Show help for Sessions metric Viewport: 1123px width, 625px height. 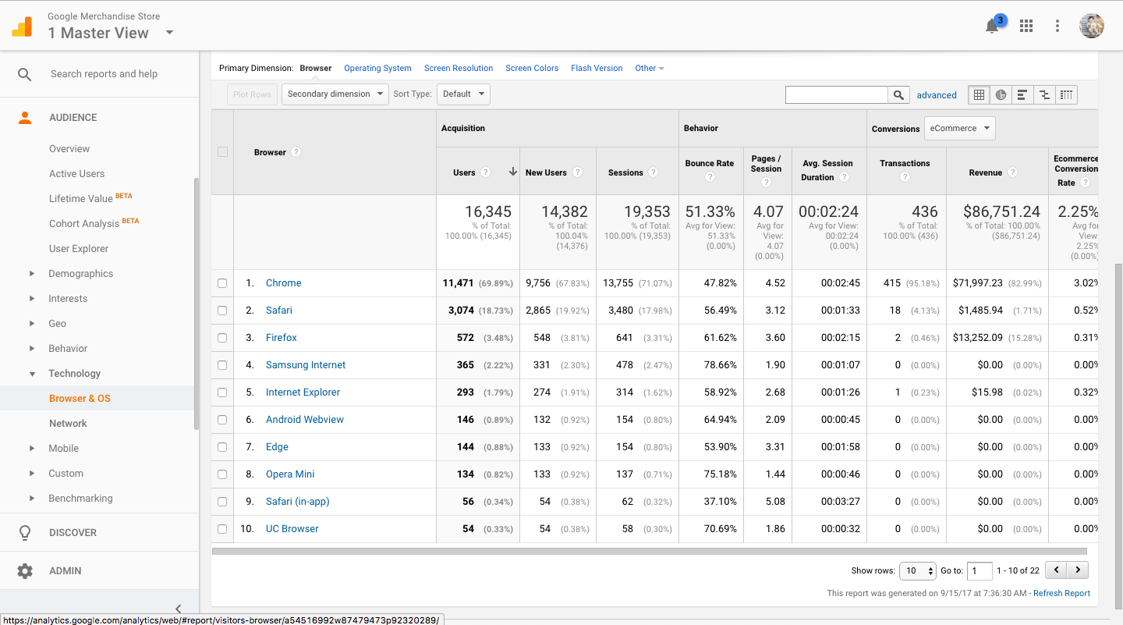coord(654,172)
